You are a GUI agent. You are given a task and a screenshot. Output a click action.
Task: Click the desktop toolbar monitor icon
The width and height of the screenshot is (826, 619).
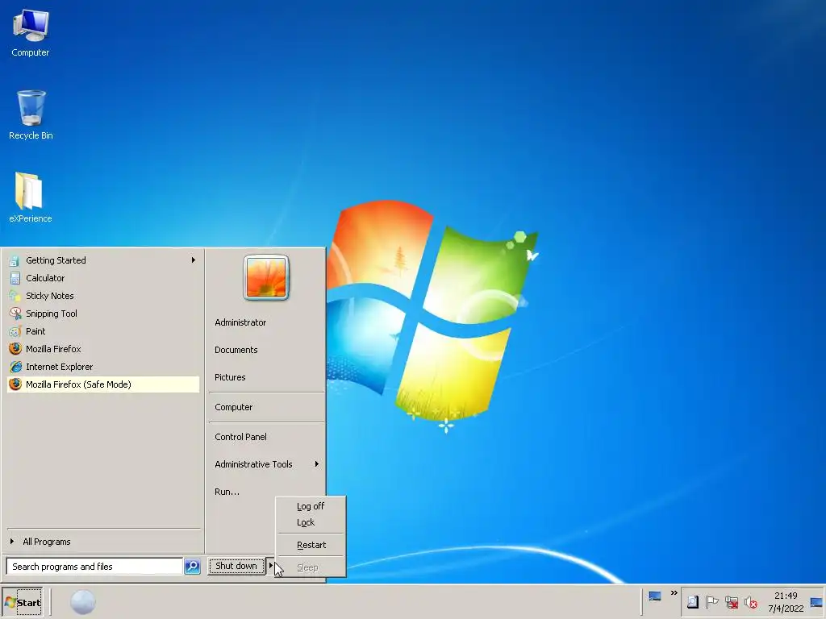655,596
